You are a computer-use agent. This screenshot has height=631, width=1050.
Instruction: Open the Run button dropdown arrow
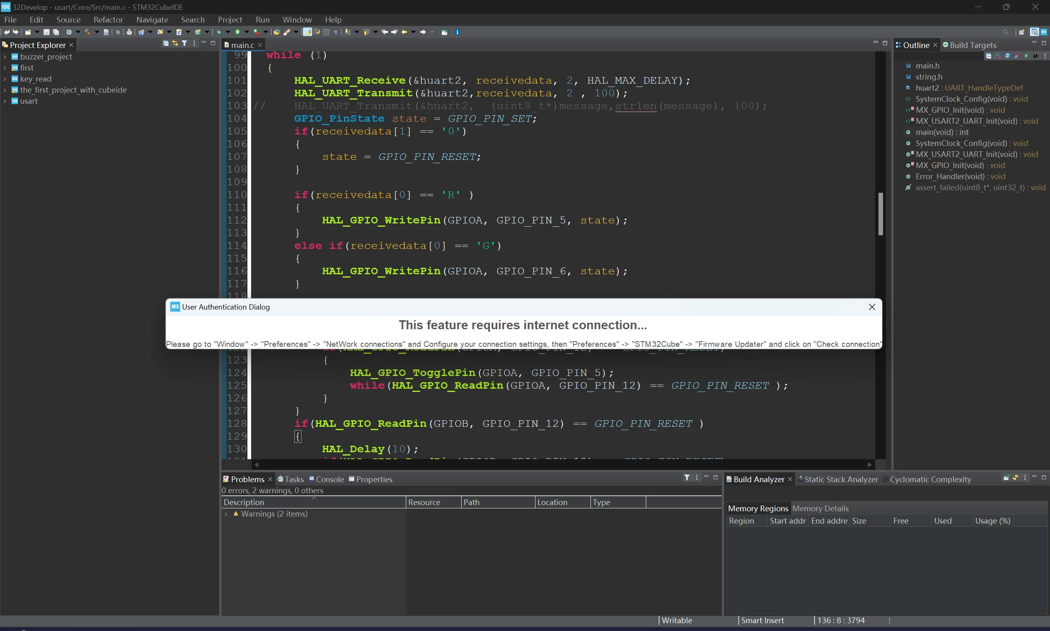tap(247, 32)
